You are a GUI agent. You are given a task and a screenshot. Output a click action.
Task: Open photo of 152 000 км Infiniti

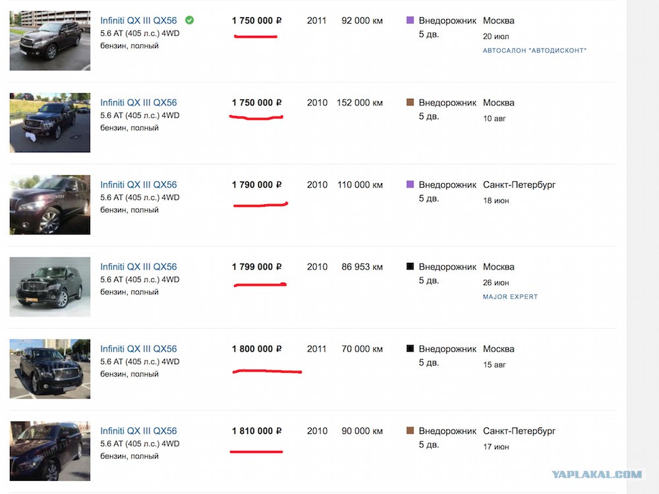pyautogui.click(x=50, y=123)
